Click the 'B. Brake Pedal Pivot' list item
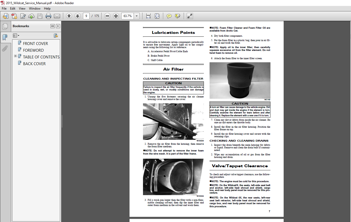The image size is (351, 222). point(159,56)
